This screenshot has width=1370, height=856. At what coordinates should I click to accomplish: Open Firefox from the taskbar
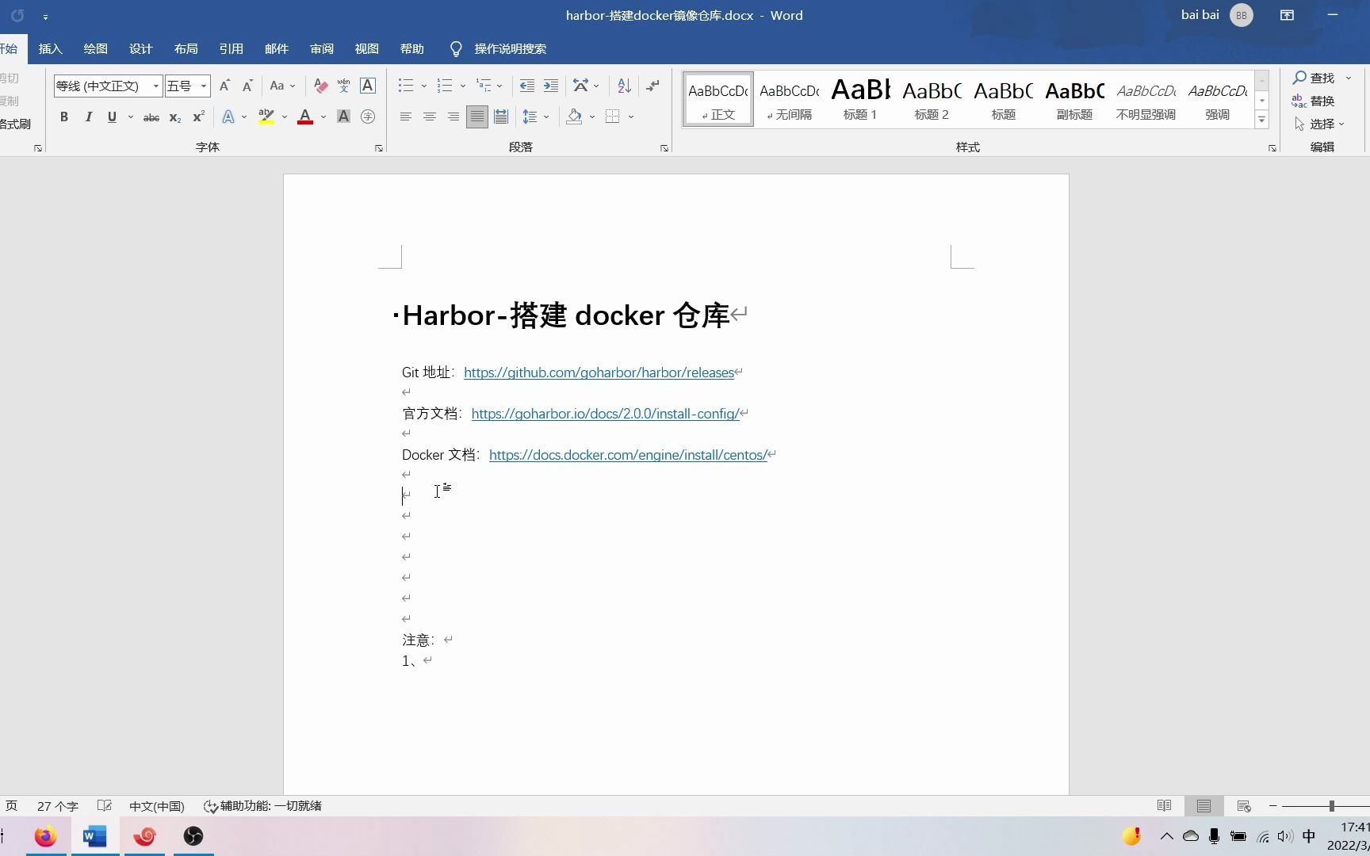pos(46,836)
